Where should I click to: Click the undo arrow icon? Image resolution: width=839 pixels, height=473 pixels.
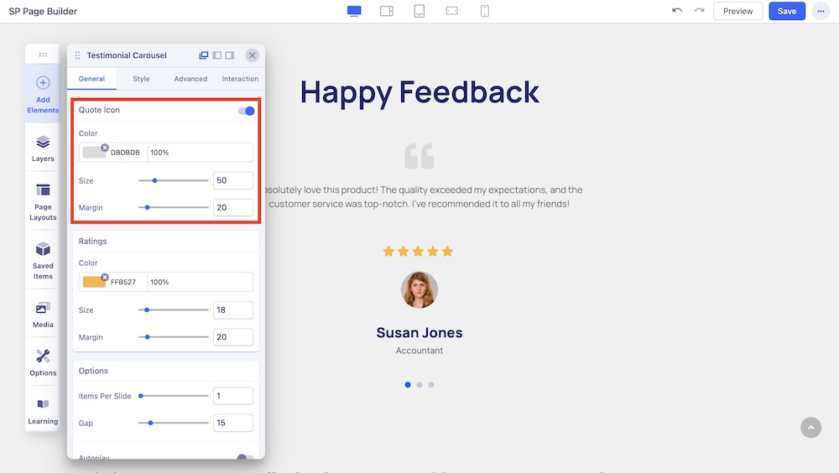point(677,11)
